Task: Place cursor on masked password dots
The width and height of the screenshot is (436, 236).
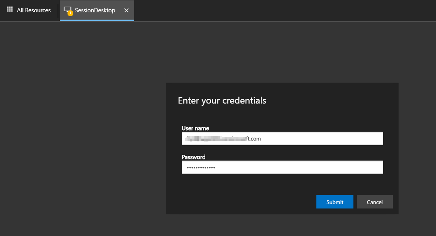Action: [201, 167]
